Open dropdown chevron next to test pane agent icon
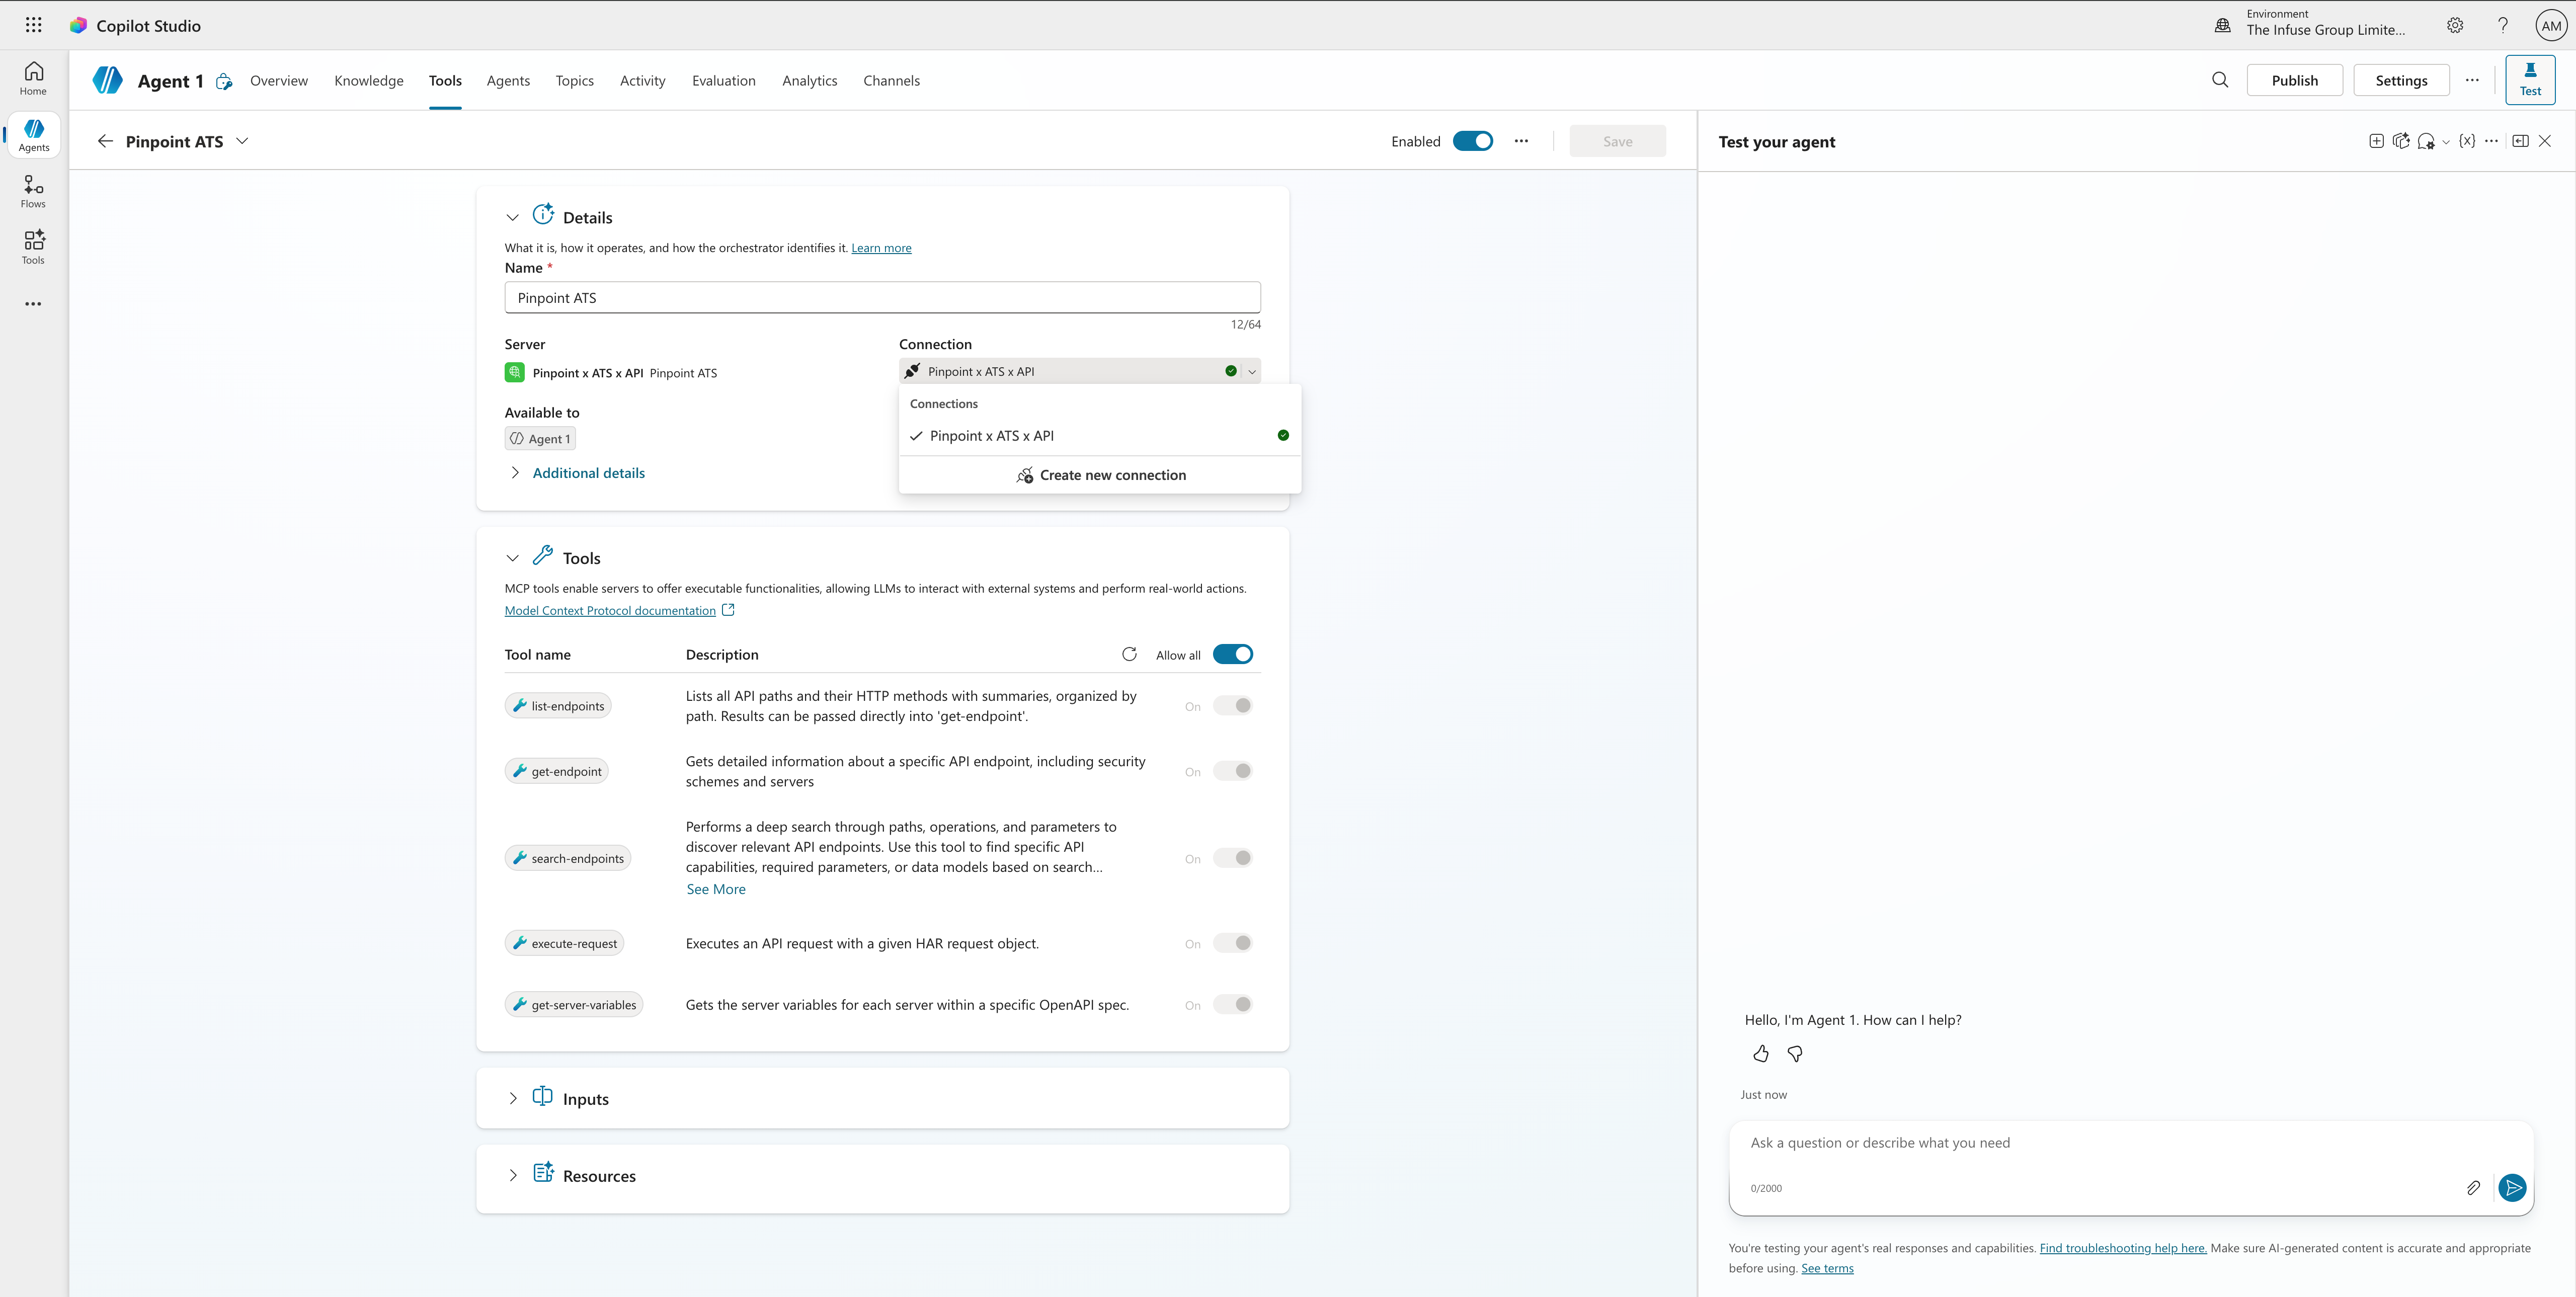The height and width of the screenshot is (1297, 2576). [2446, 142]
